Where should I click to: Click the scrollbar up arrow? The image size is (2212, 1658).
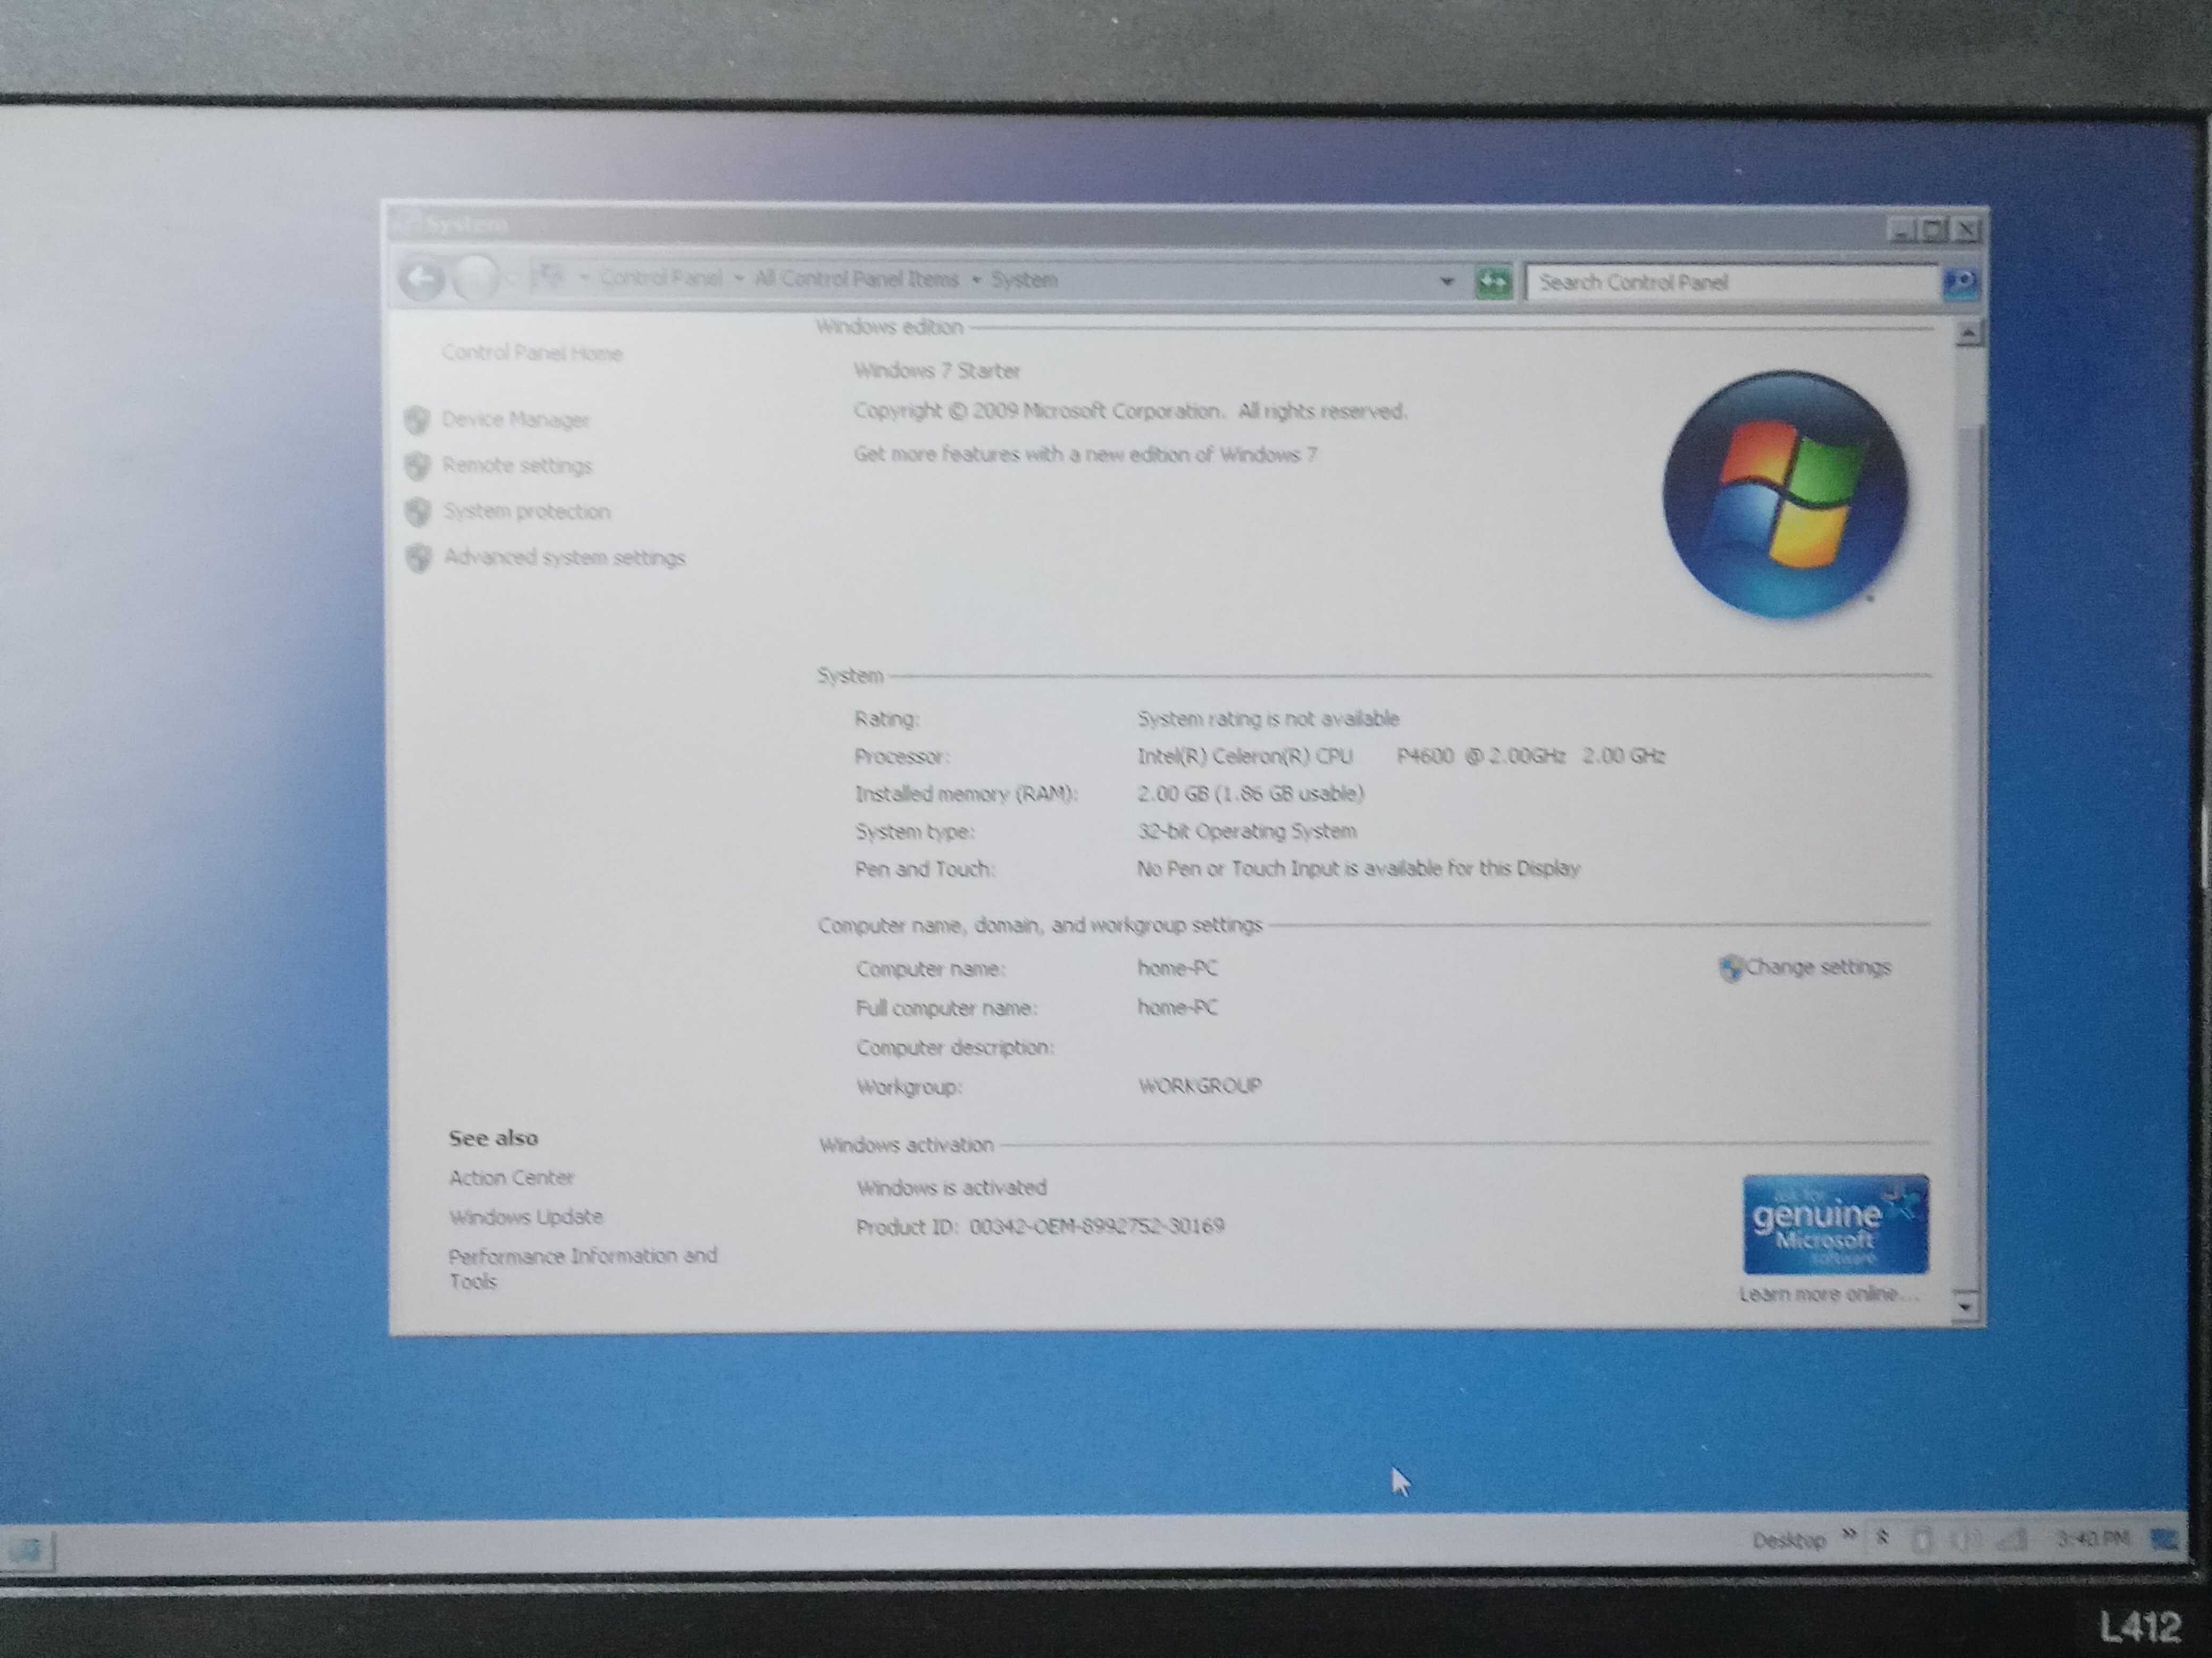point(1968,333)
